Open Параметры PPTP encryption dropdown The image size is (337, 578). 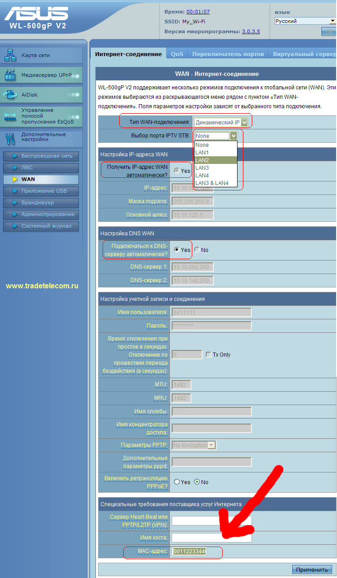[194, 446]
